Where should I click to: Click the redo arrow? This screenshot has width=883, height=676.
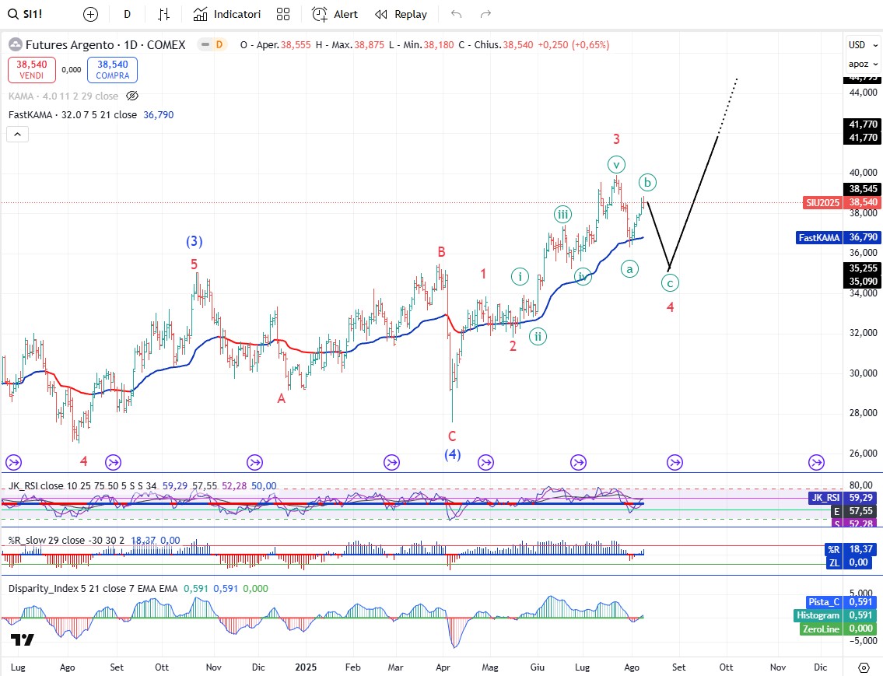click(485, 14)
